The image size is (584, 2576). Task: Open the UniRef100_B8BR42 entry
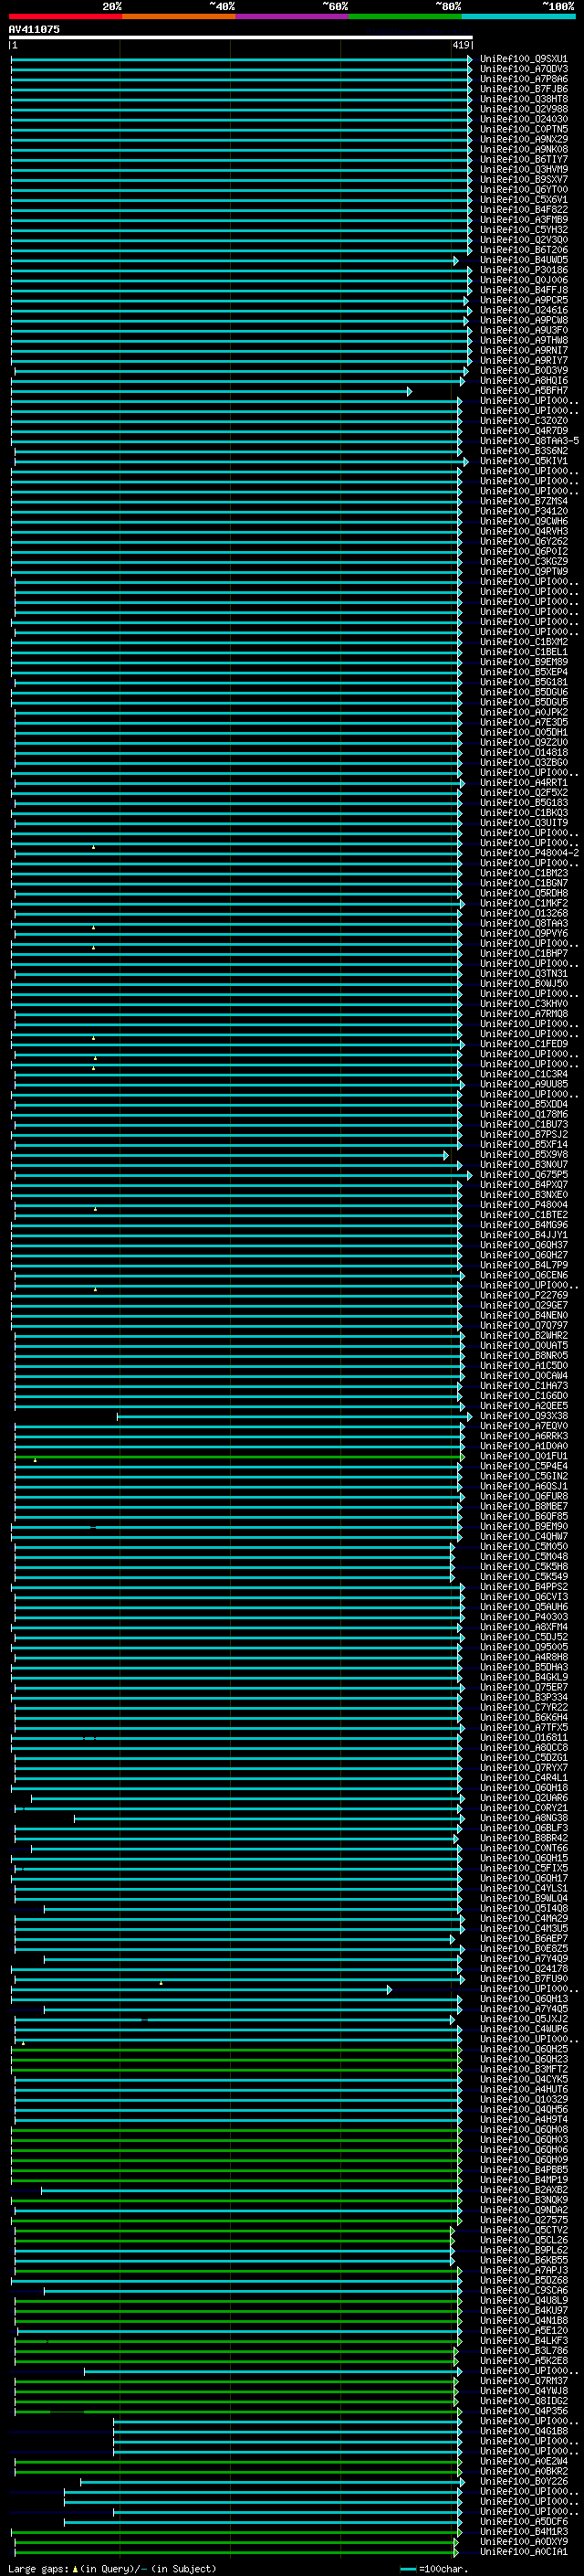coord(523,1839)
